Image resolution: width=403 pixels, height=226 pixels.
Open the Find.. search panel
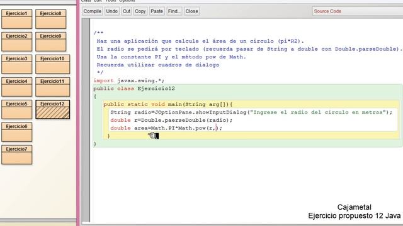[174, 11]
